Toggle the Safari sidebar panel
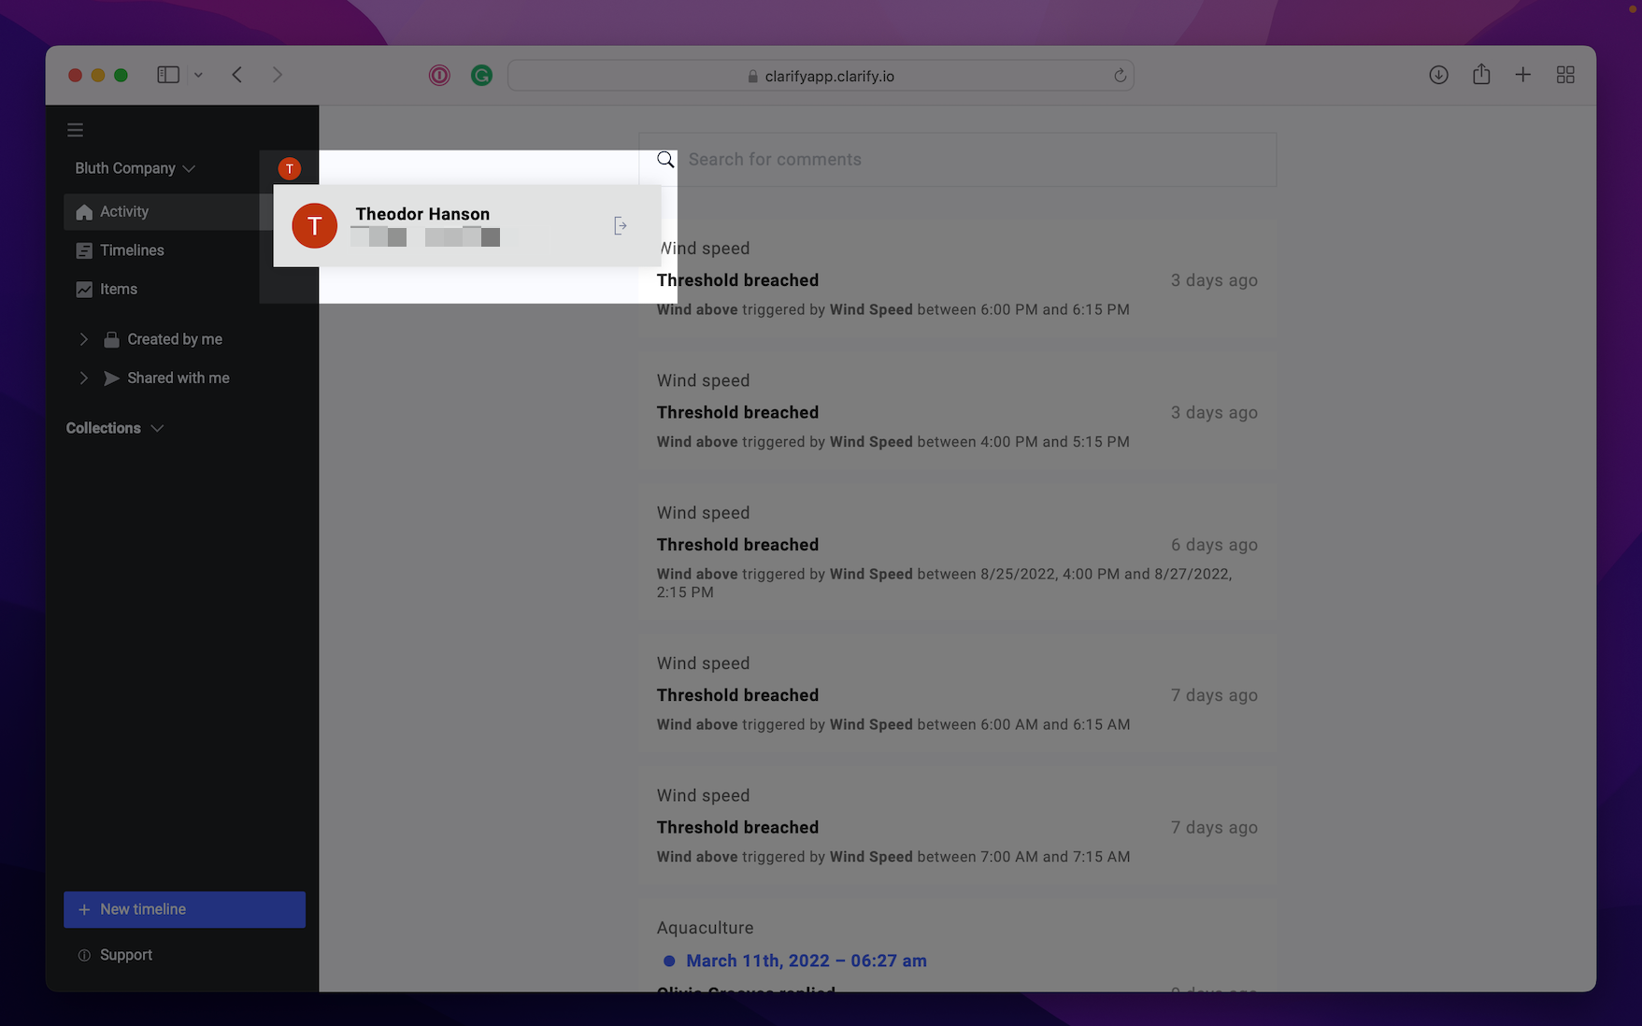The height and width of the screenshot is (1026, 1642). coord(168,75)
